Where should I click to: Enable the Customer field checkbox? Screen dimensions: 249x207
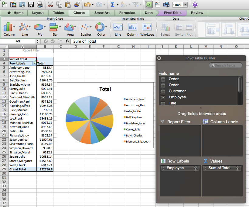pos(163,91)
